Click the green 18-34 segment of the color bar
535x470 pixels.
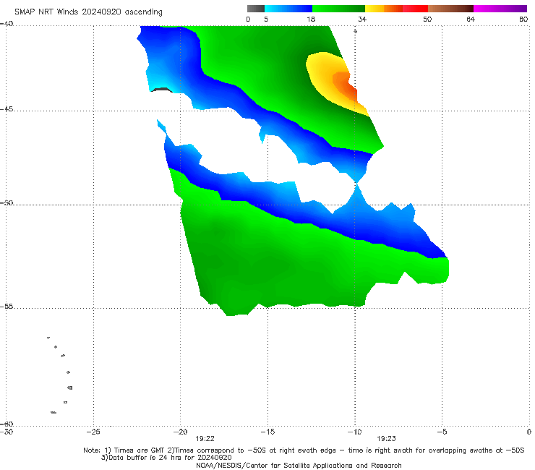(338, 9)
